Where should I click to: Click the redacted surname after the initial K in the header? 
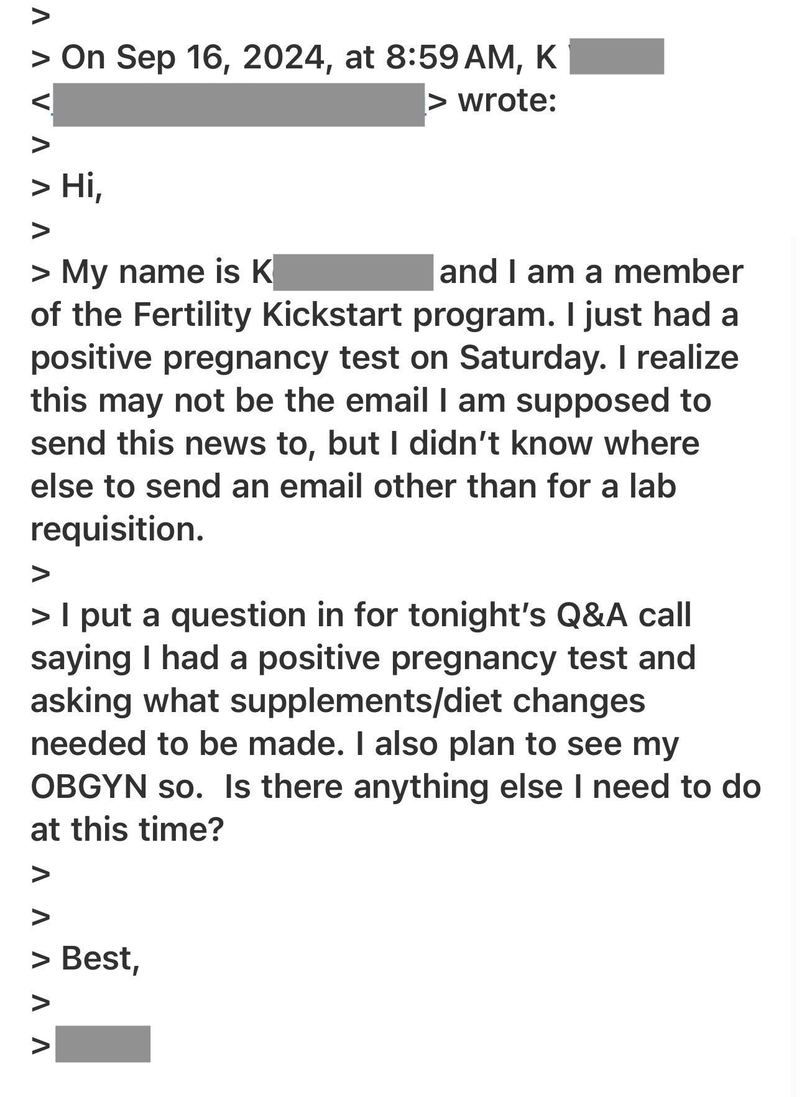pos(617,57)
